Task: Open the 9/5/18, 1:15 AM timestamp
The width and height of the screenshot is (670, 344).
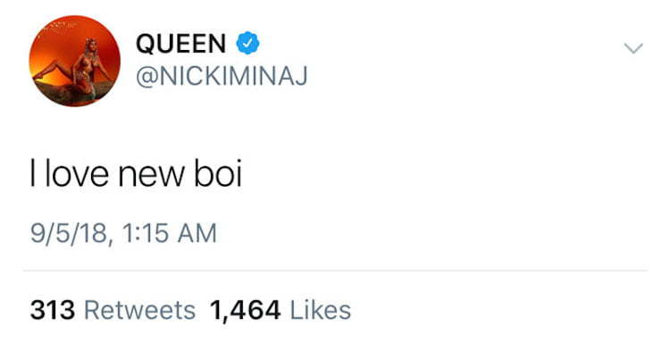Action: [x=123, y=234]
